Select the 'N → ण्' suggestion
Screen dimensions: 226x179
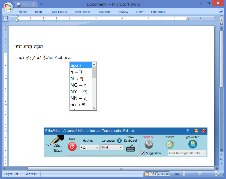(81, 78)
